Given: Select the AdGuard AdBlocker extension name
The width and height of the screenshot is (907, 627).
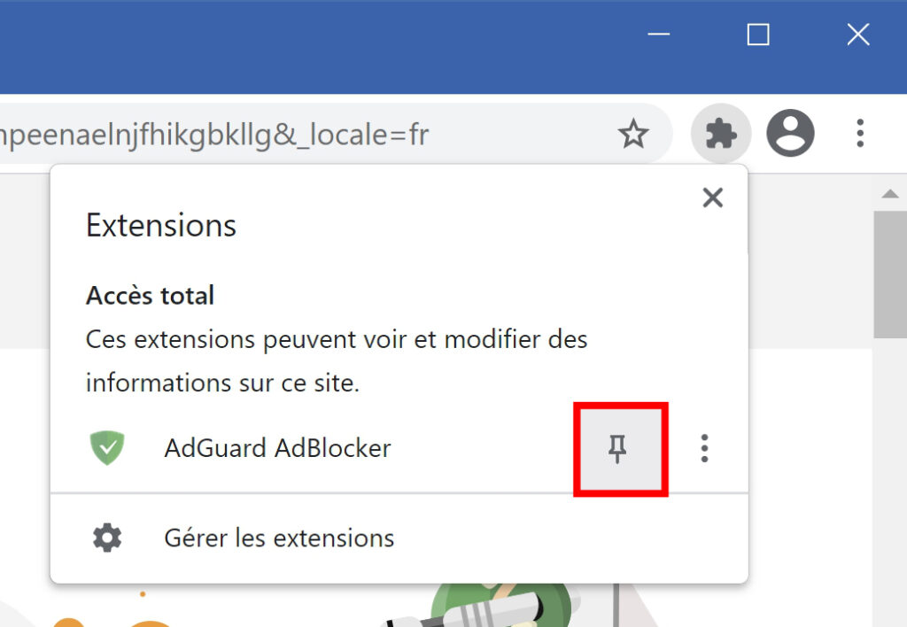Looking at the screenshot, I should click(x=277, y=448).
